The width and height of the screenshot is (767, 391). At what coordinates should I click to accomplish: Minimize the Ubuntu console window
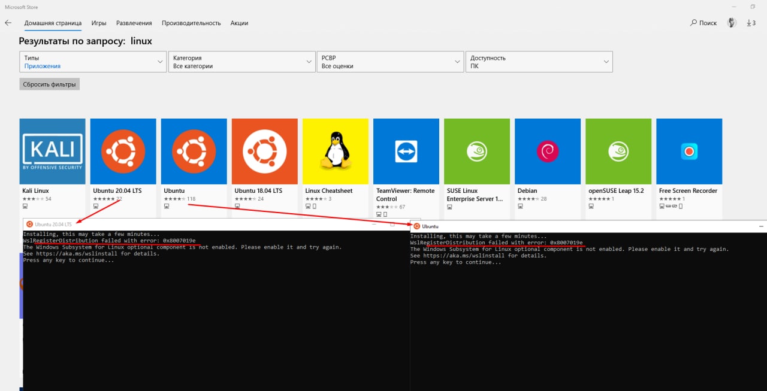[761, 226]
